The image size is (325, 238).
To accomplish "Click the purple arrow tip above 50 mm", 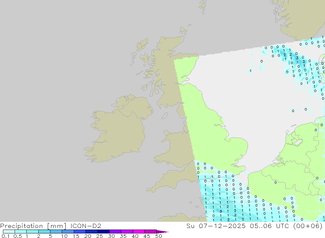I will (162, 232).
